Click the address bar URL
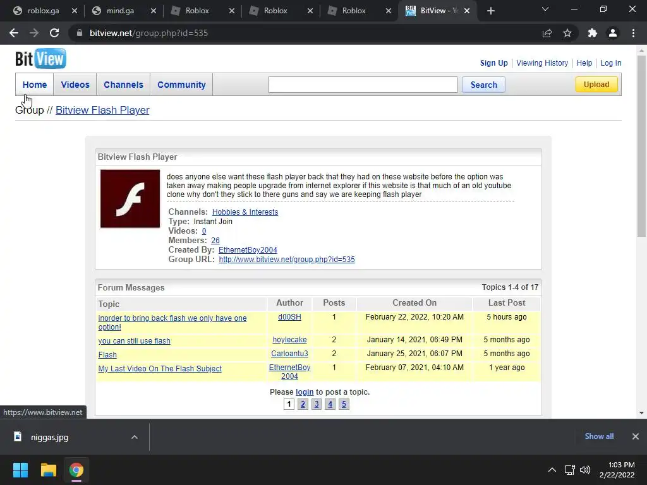This screenshot has width=647, height=485. point(148,33)
